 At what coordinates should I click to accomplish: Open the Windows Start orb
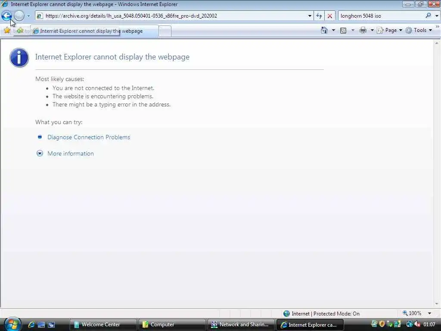[x=12, y=324]
